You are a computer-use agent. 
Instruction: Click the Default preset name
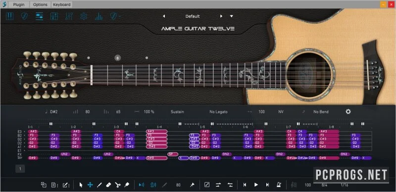[193, 16]
